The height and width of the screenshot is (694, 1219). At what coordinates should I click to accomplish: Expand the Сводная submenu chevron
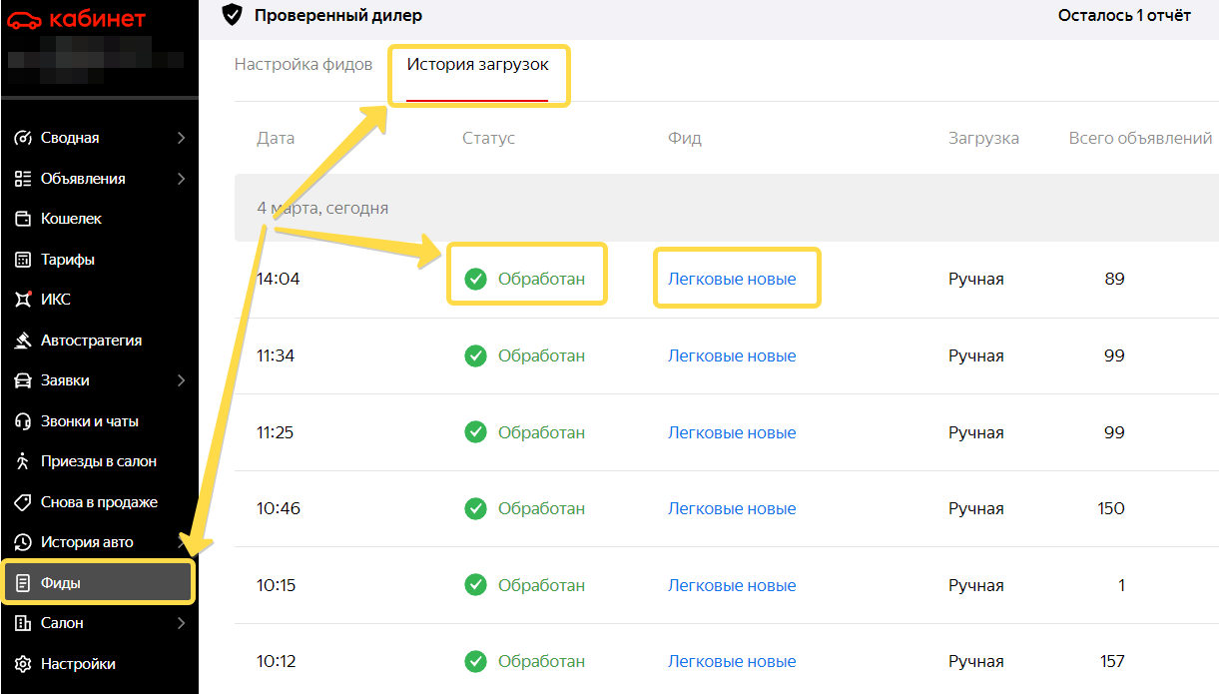pos(181,138)
